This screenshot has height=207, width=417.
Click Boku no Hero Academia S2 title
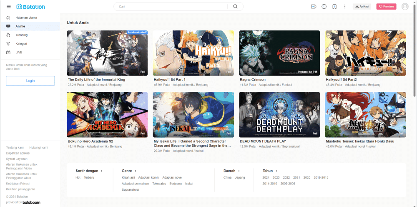click(90, 141)
